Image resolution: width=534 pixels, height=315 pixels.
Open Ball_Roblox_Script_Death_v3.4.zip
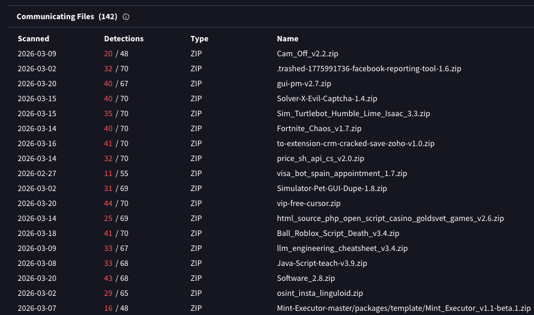tap(338, 234)
